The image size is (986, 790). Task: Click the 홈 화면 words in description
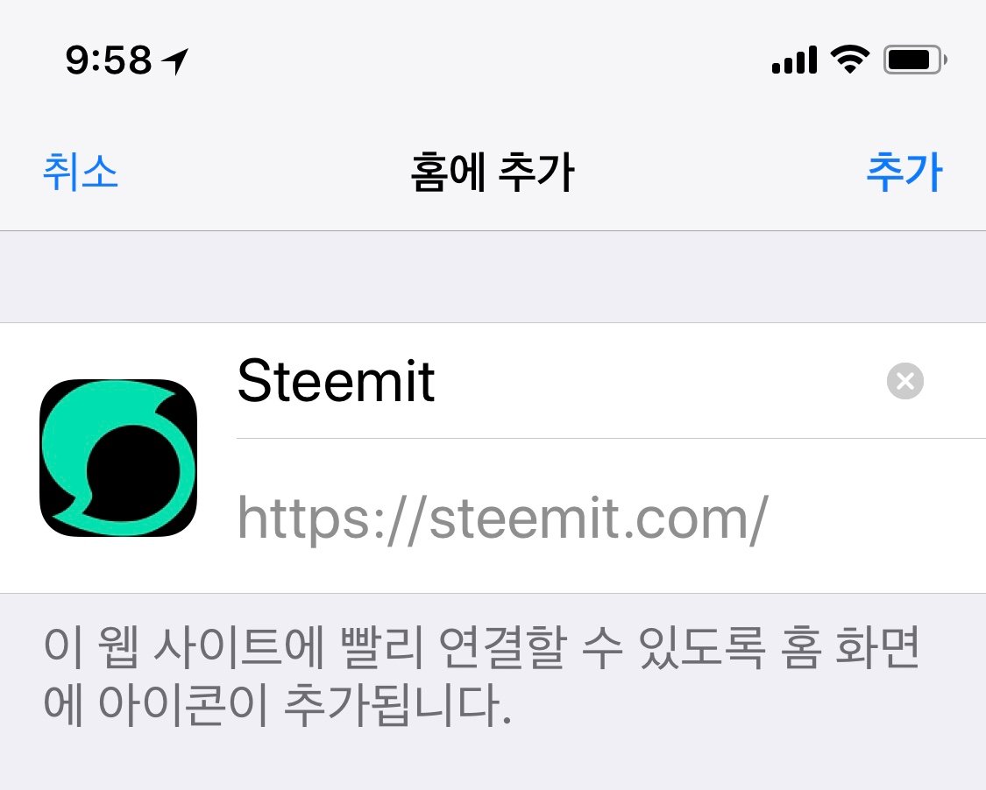(x=850, y=647)
